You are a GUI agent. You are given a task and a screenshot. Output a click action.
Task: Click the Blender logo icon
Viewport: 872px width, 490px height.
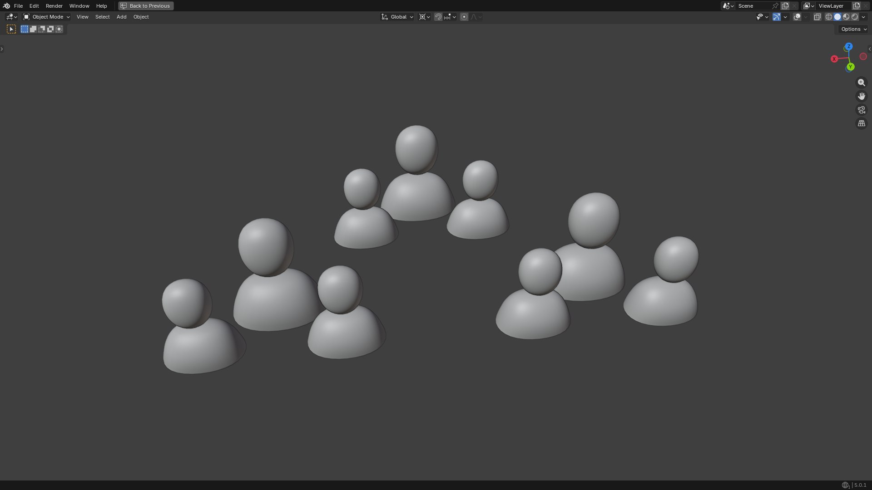[6, 6]
